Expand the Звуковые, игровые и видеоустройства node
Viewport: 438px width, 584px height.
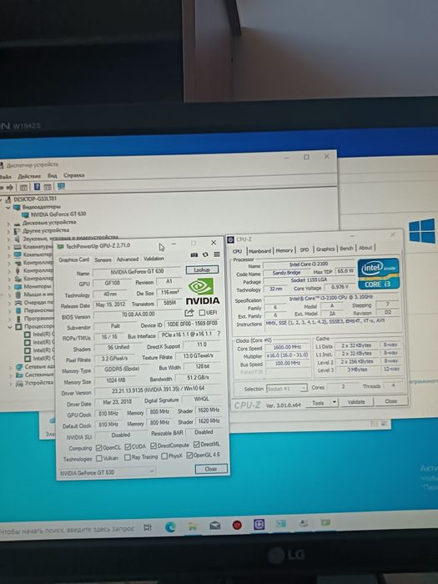pos(8,239)
